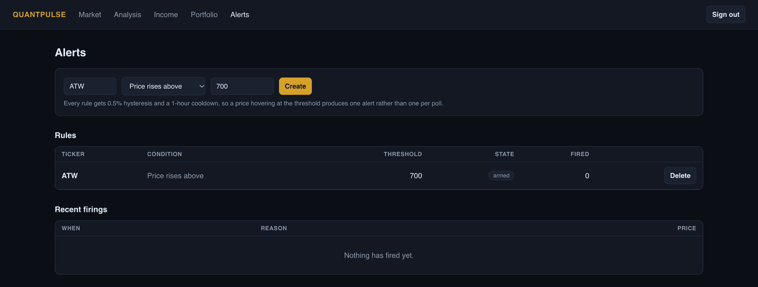Click the CONDITION column header
Image resolution: width=758 pixels, height=287 pixels.
coord(164,154)
